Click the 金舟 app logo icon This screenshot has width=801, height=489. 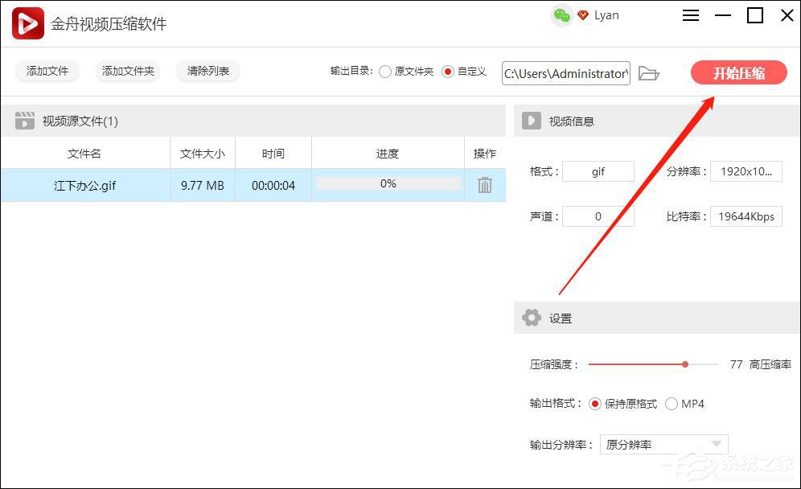click(27, 23)
